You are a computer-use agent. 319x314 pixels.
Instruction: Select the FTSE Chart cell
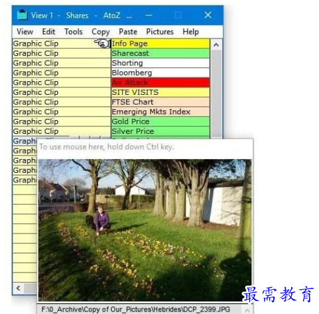point(161,102)
